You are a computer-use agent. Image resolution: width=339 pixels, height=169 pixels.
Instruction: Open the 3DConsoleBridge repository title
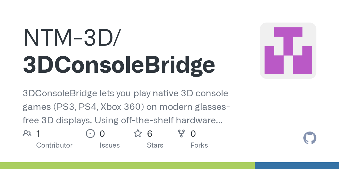(119, 65)
